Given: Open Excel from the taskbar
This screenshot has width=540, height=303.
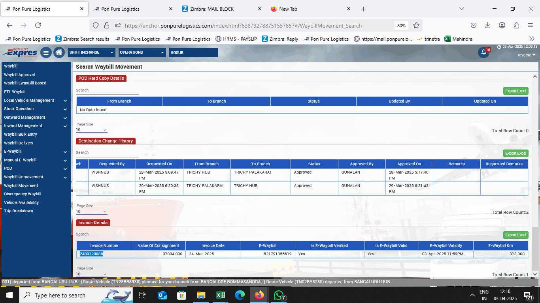Looking at the screenshot, I should pos(221,295).
